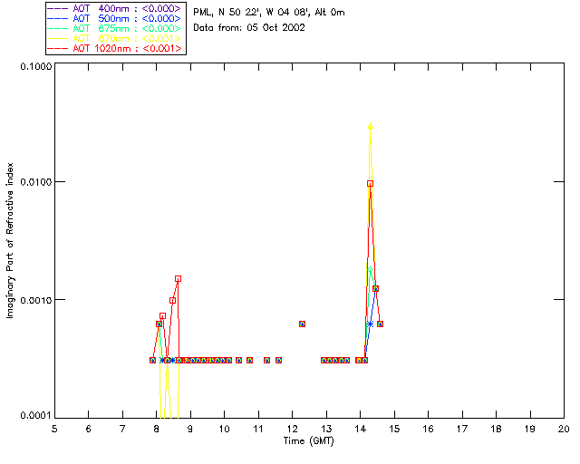Click the baseline data marker near time 11.6
The width and height of the screenshot is (580, 464).
(278, 360)
